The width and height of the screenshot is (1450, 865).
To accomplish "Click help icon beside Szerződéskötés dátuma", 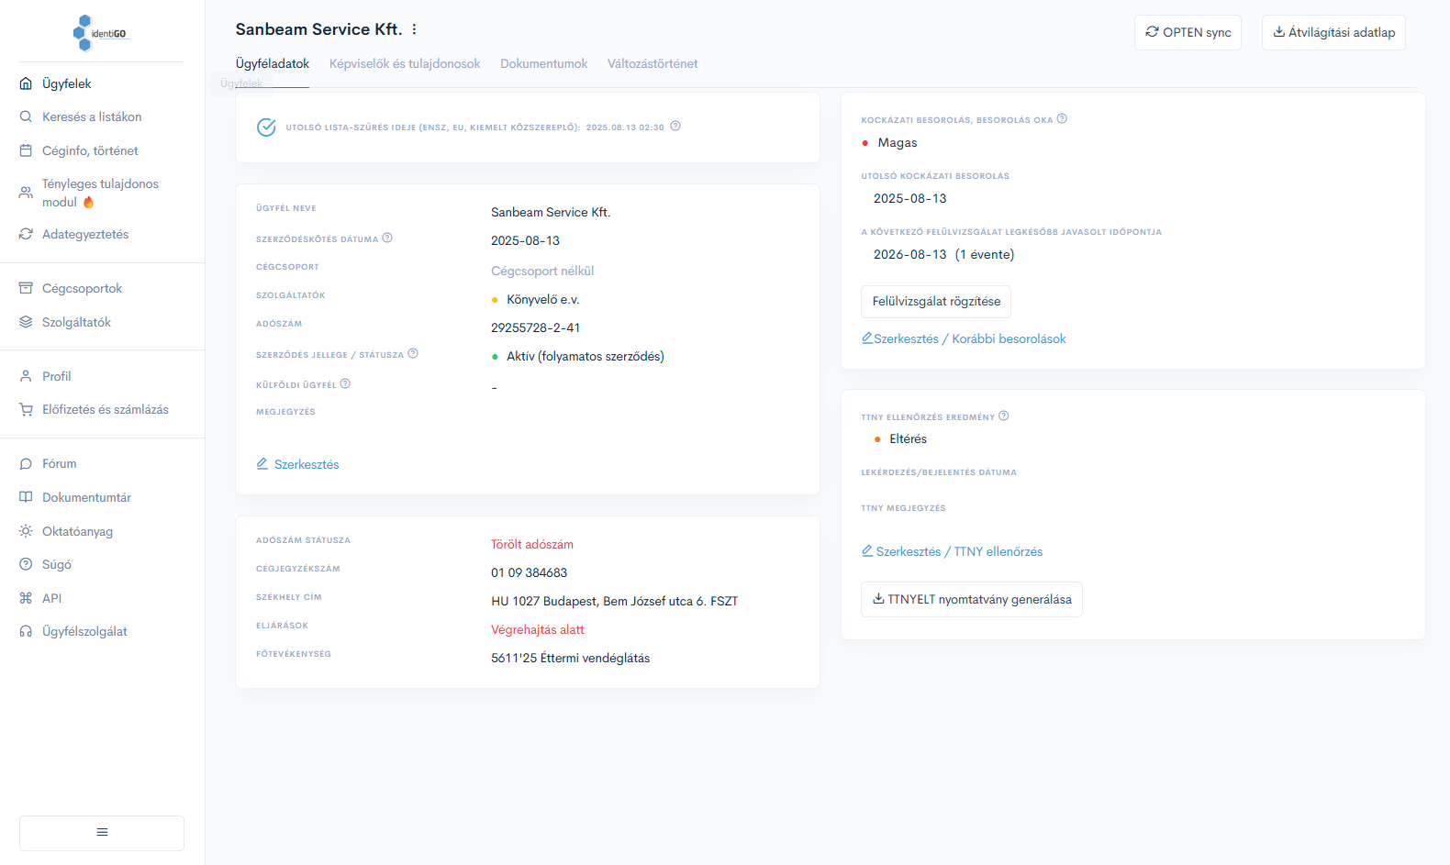I will [387, 238].
